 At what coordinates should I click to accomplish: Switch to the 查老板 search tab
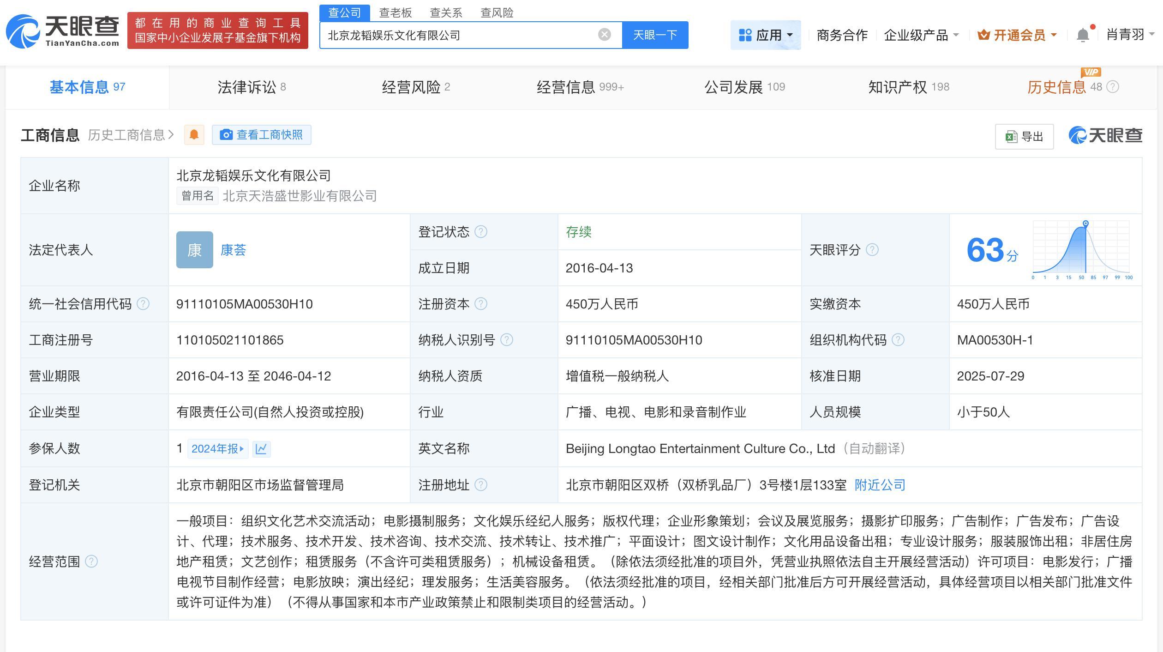click(x=395, y=13)
